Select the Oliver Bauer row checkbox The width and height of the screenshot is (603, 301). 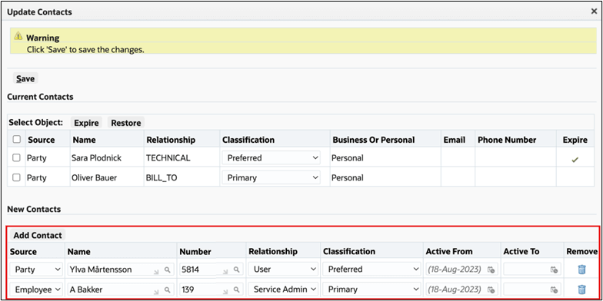pyautogui.click(x=17, y=177)
